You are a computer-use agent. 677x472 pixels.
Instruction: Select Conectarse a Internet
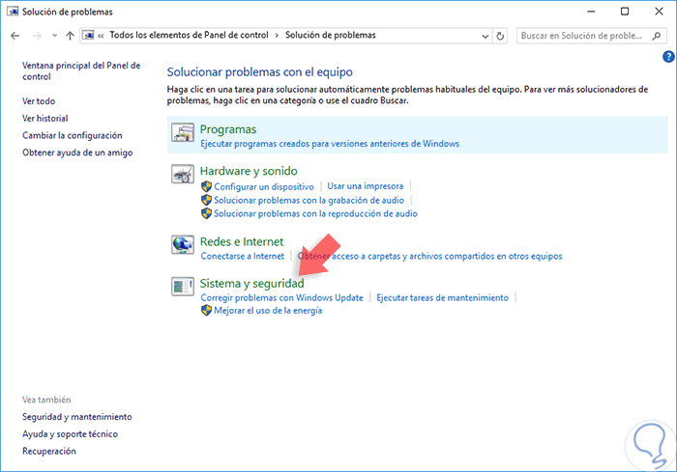tap(243, 256)
